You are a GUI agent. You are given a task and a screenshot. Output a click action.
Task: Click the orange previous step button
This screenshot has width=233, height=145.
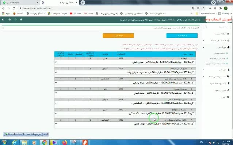coord(118,36)
